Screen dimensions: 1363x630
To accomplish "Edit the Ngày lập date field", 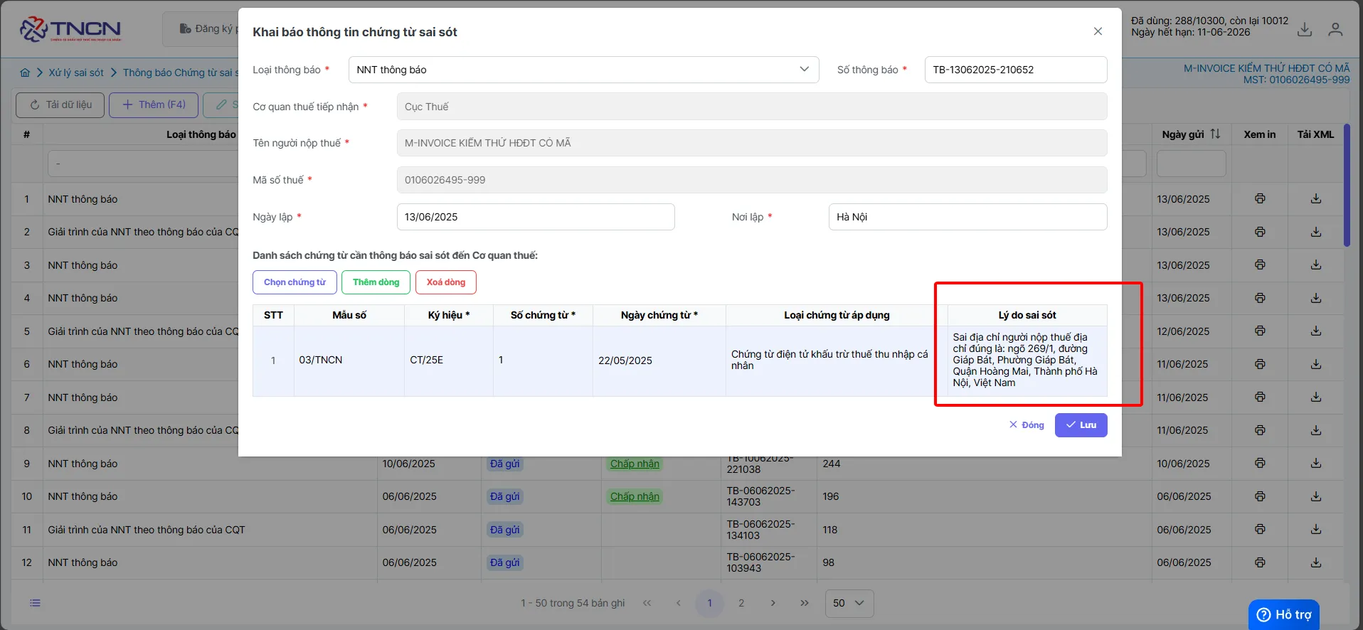I will (x=535, y=217).
